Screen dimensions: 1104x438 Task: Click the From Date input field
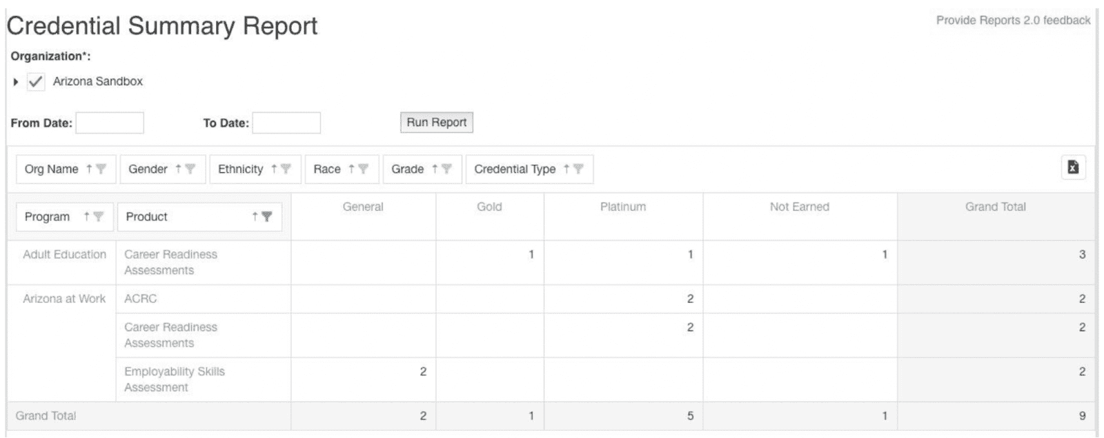[x=110, y=123]
